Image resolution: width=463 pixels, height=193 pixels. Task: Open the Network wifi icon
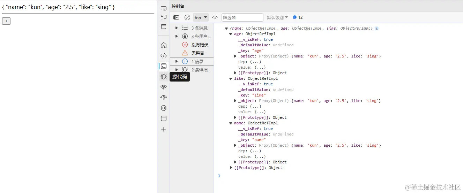[164, 87]
